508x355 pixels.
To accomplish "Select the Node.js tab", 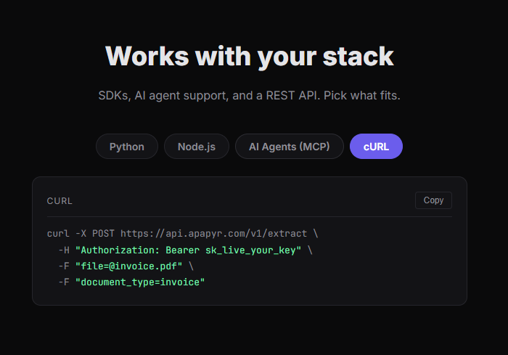I will [197, 147].
